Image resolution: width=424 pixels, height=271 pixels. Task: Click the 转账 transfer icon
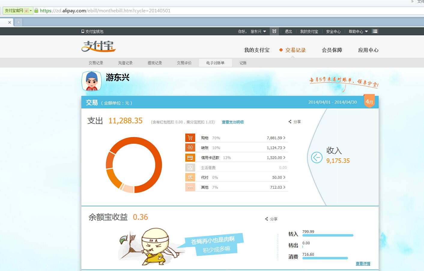190,148
